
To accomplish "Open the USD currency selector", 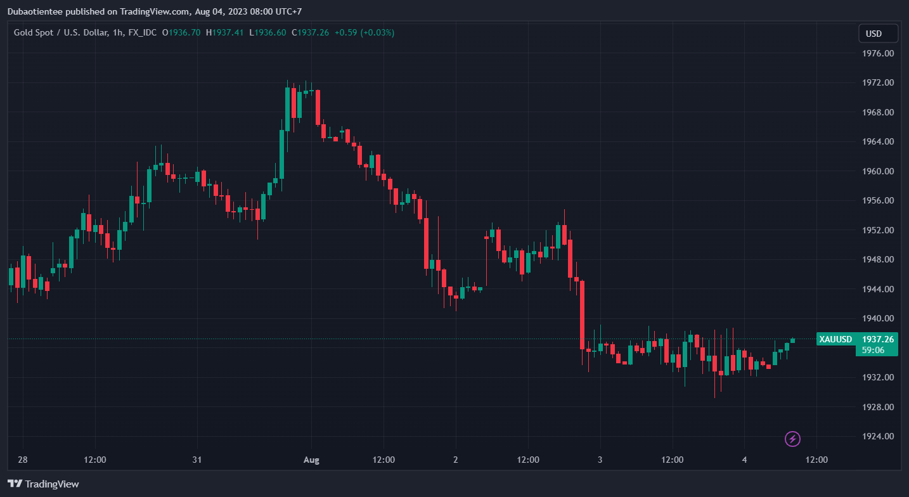I will [878, 34].
